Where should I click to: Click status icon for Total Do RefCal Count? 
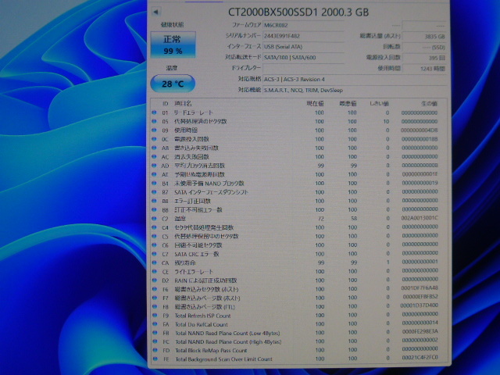[x=155, y=324]
